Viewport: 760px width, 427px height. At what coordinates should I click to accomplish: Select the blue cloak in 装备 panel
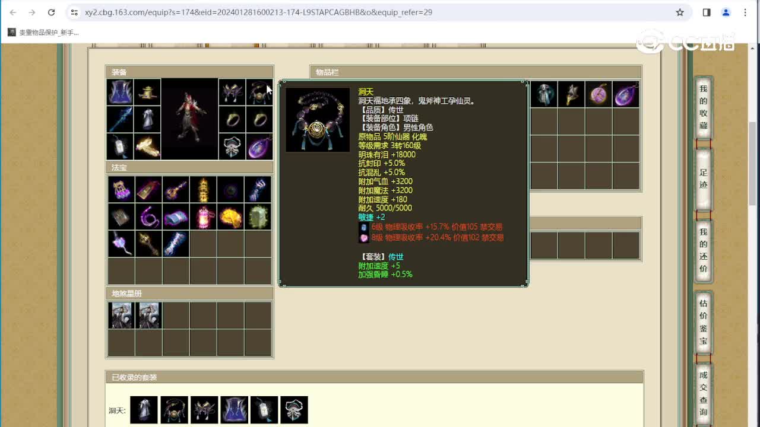click(120, 93)
